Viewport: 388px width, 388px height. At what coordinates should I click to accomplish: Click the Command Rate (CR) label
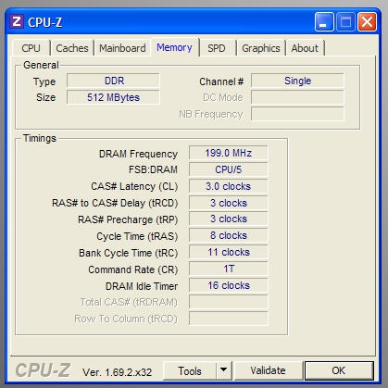tap(133, 269)
